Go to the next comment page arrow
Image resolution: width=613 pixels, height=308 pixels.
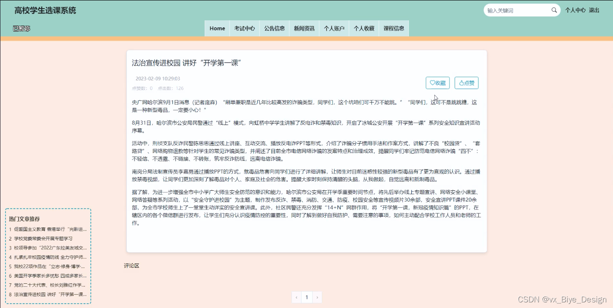(x=317, y=297)
